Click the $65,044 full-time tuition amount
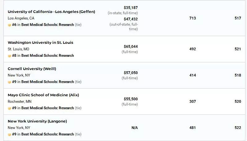Viewport: 247px width, 141px height. tap(131, 47)
